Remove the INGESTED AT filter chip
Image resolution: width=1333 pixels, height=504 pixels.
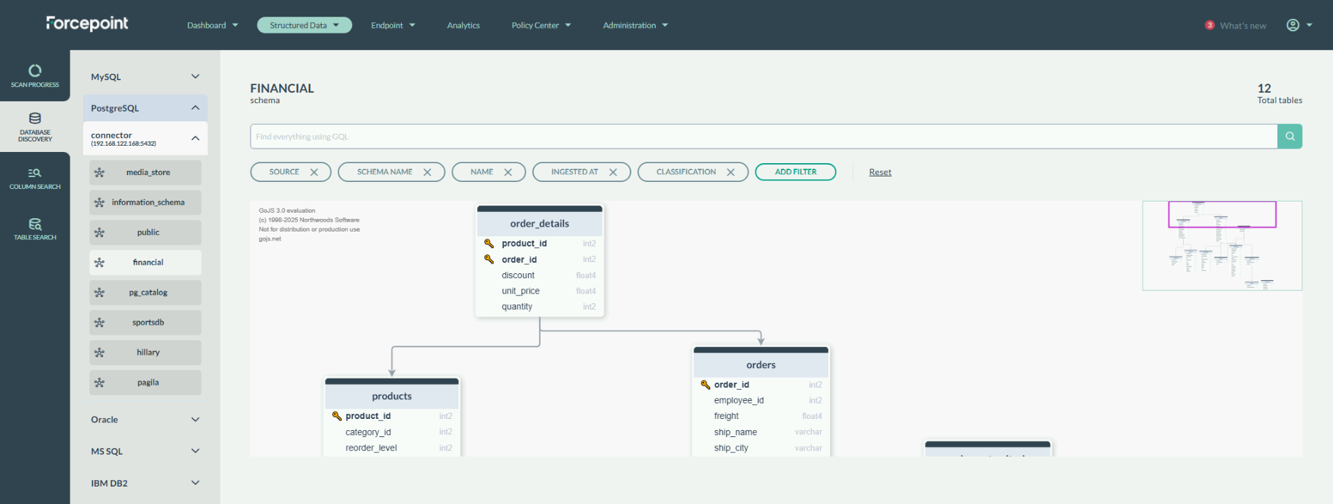tap(612, 172)
